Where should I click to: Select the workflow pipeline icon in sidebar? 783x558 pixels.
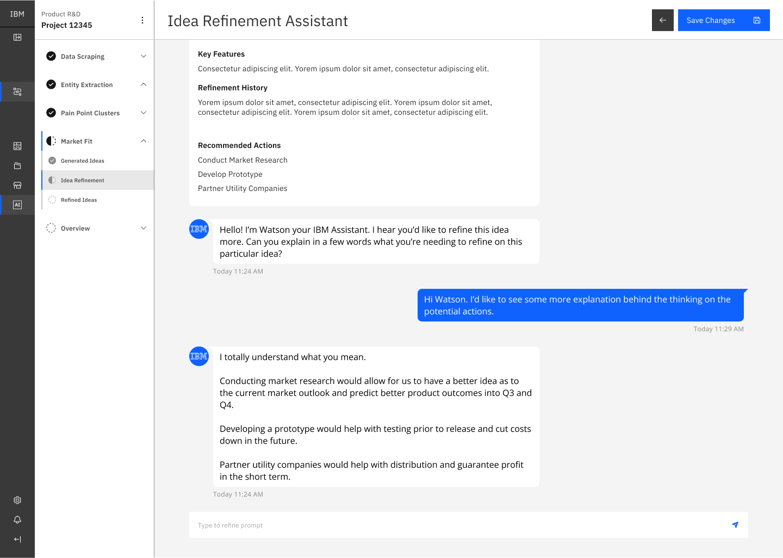pos(17,91)
